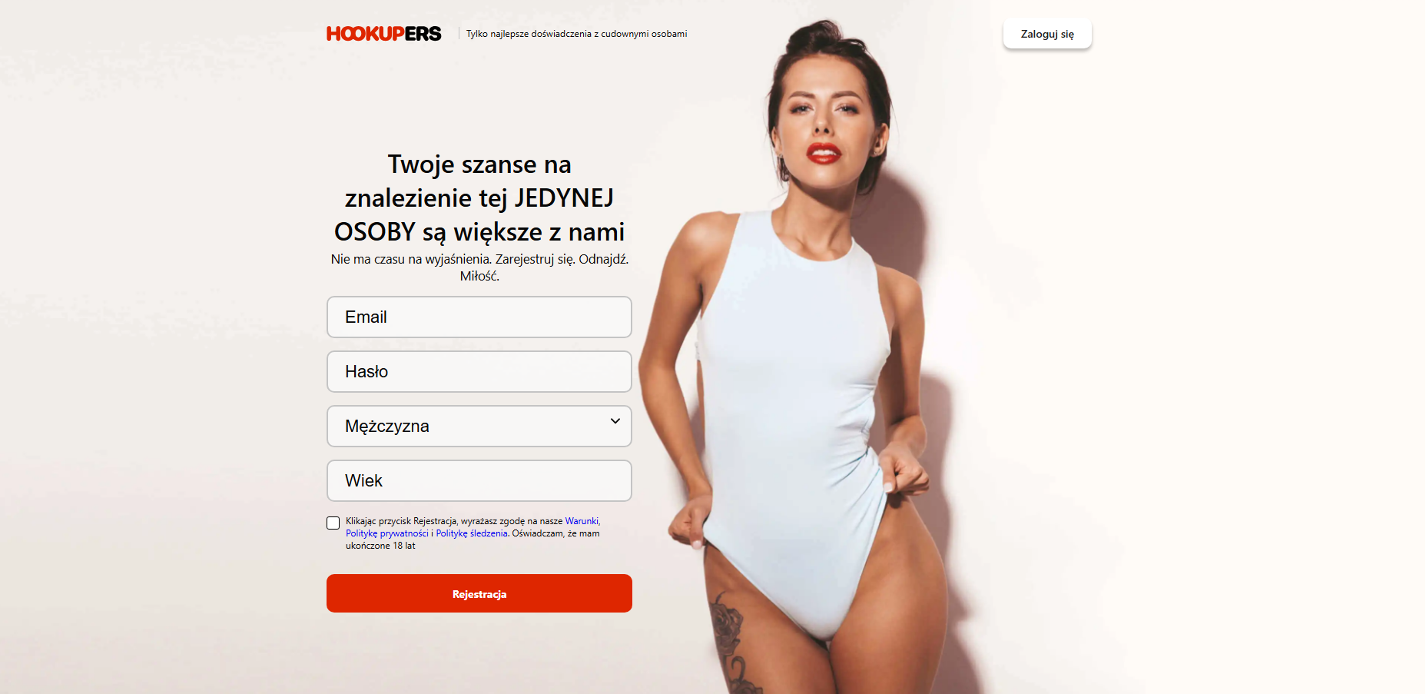
Task: Click the 'Nie ma czasu na wyjaśnienia' subtitle
Action: [x=479, y=267]
